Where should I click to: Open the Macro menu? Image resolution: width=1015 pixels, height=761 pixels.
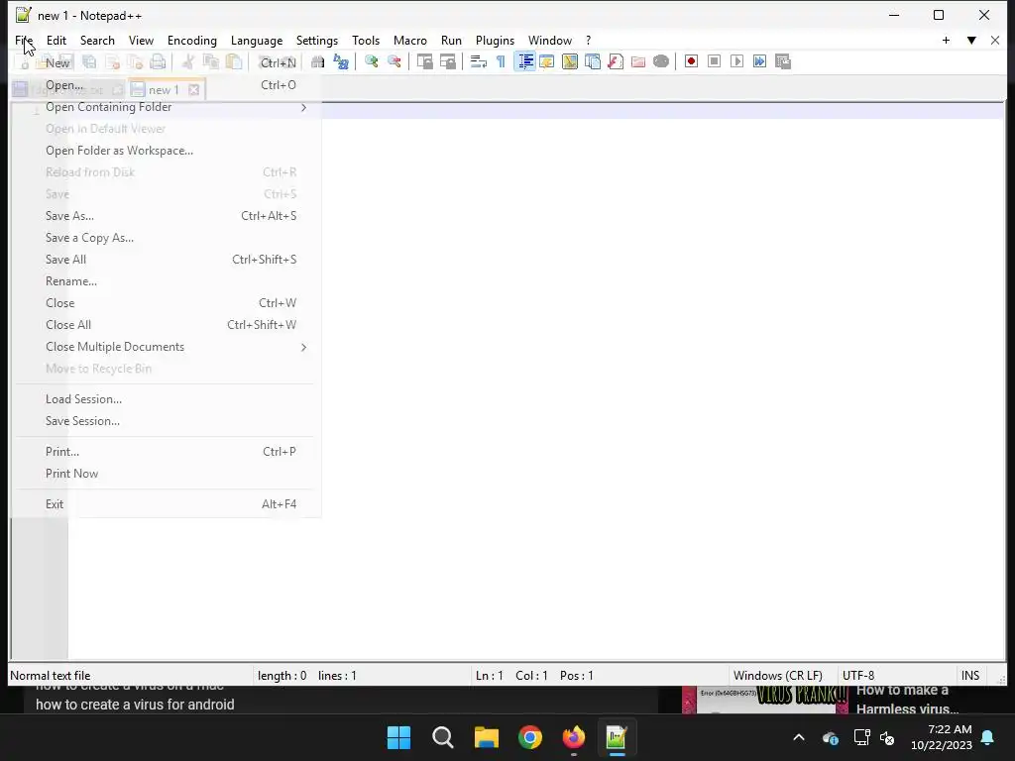(x=410, y=40)
